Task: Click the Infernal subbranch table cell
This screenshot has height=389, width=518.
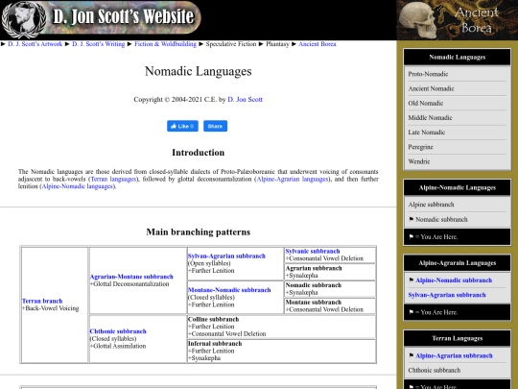Action: [281, 351]
